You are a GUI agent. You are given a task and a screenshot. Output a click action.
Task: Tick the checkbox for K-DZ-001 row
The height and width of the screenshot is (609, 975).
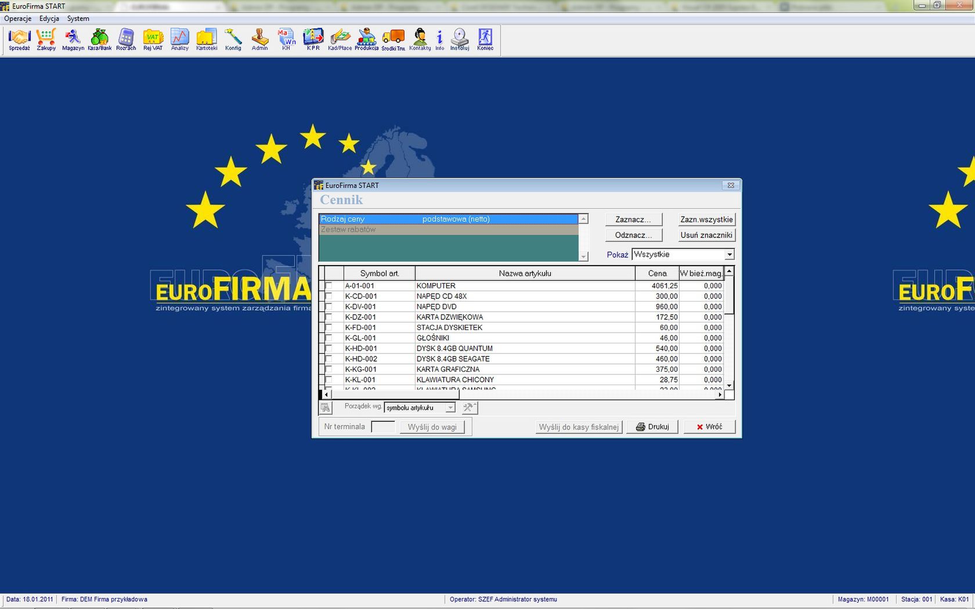[x=328, y=317]
